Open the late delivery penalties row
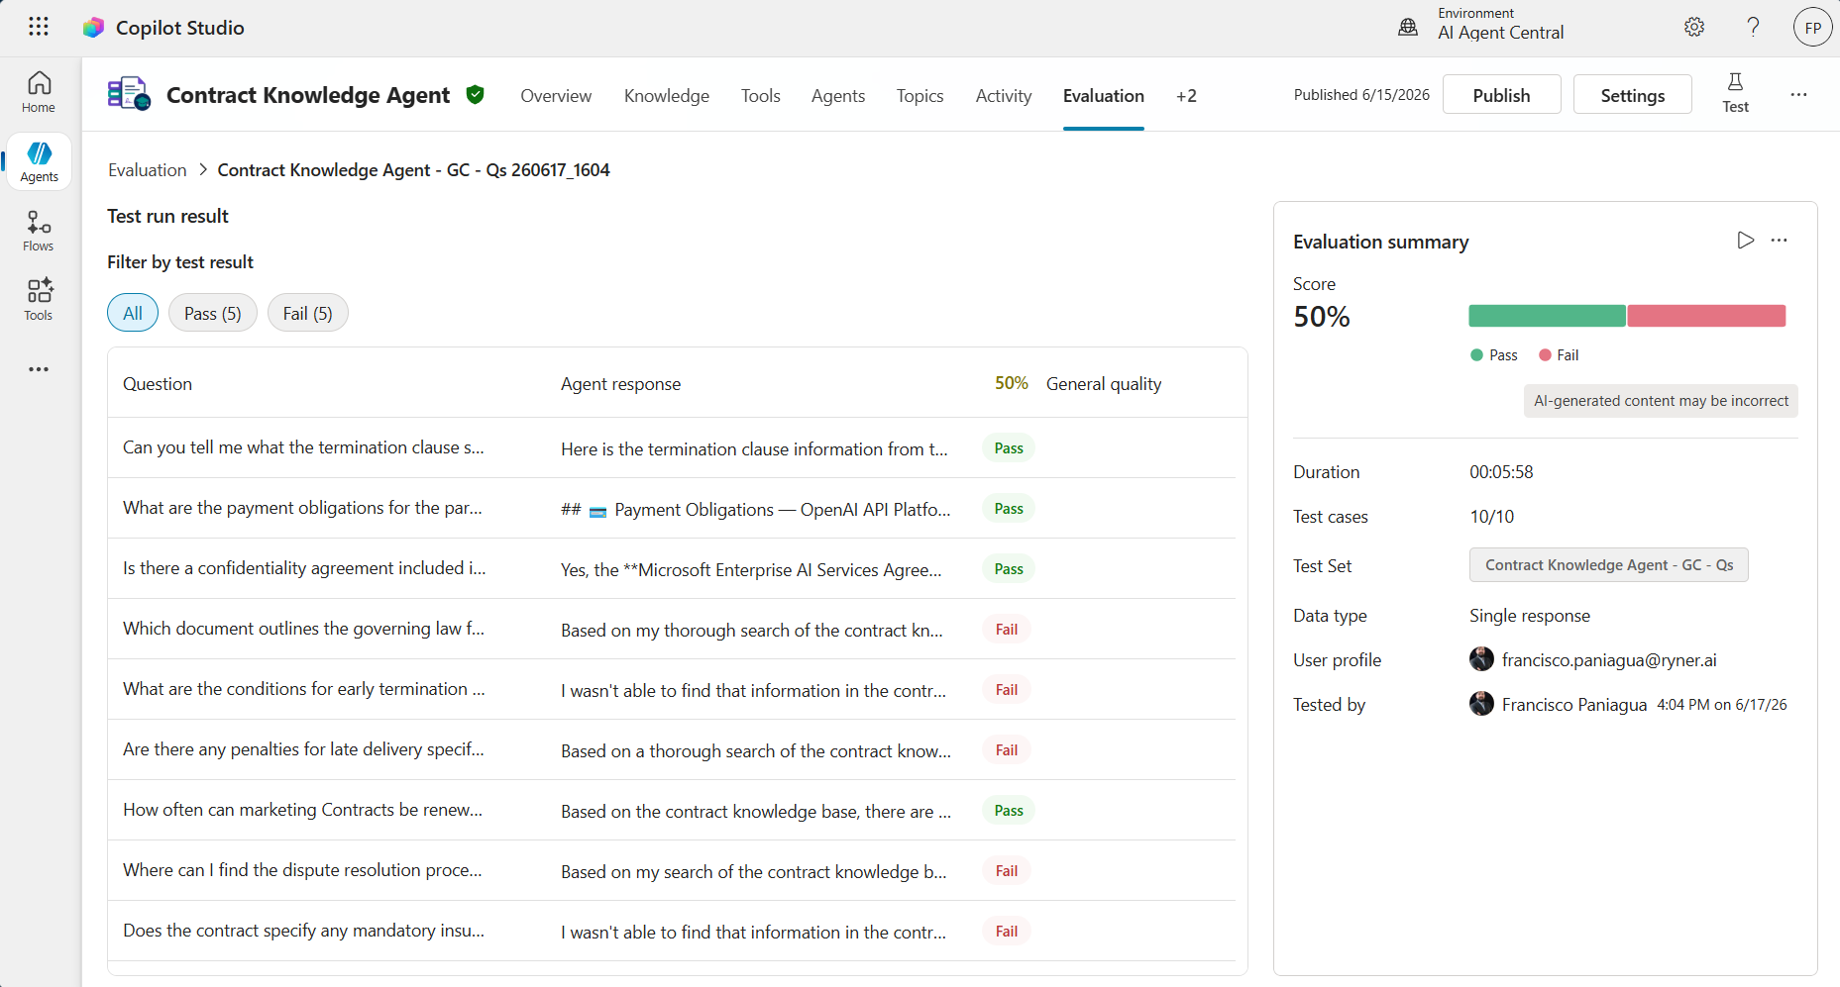Image resolution: width=1840 pixels, height=987 pixels. pyautogui.click(x=672, y=750)
